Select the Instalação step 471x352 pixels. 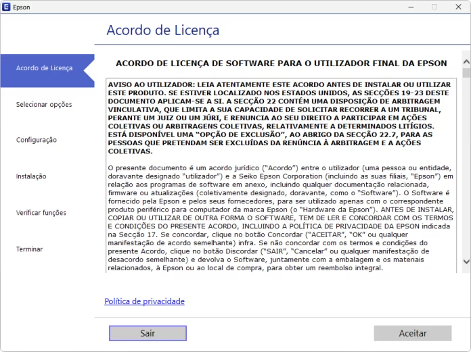pyautogui.click(x=31, y=176)
